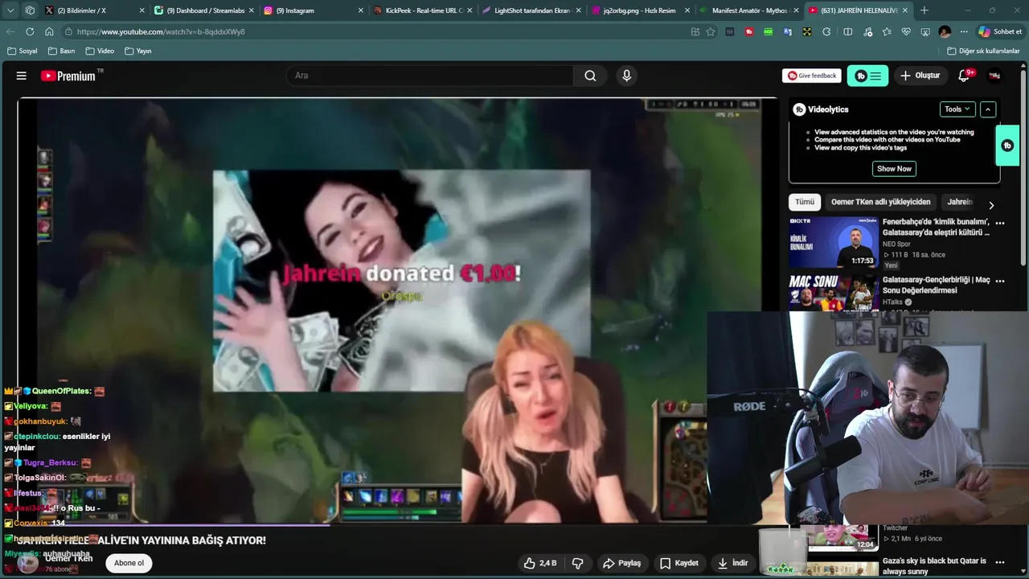Subscribe with the Abone ol button
The width and height of the screenshot is (1029, 579).
click(x=129, y=563)
